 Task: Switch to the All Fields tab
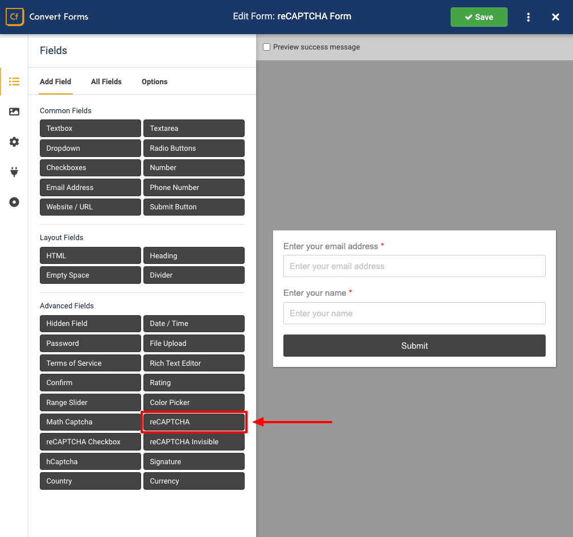(x=106, y=81)
